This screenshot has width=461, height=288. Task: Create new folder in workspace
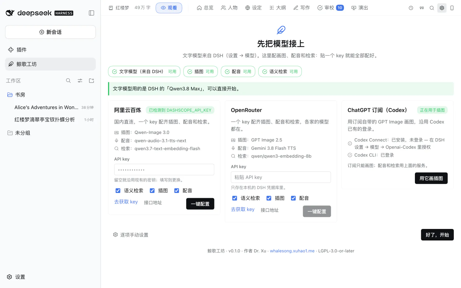point(91,81)
